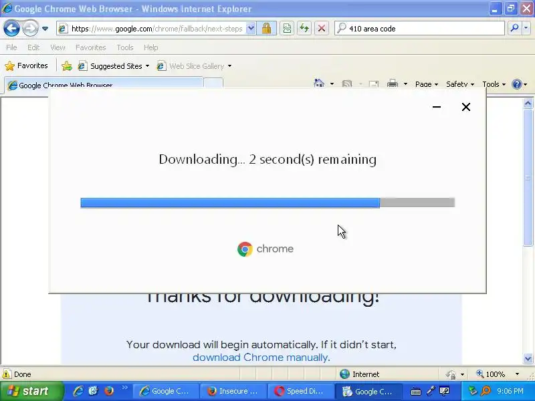
Task: Open the Edit menu
Action: tap(33, 47)
